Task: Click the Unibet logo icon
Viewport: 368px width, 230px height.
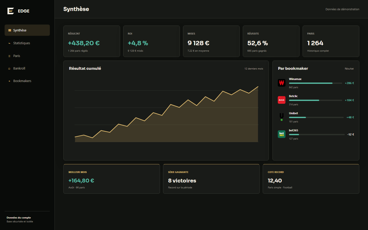Action: pos(282,117)
